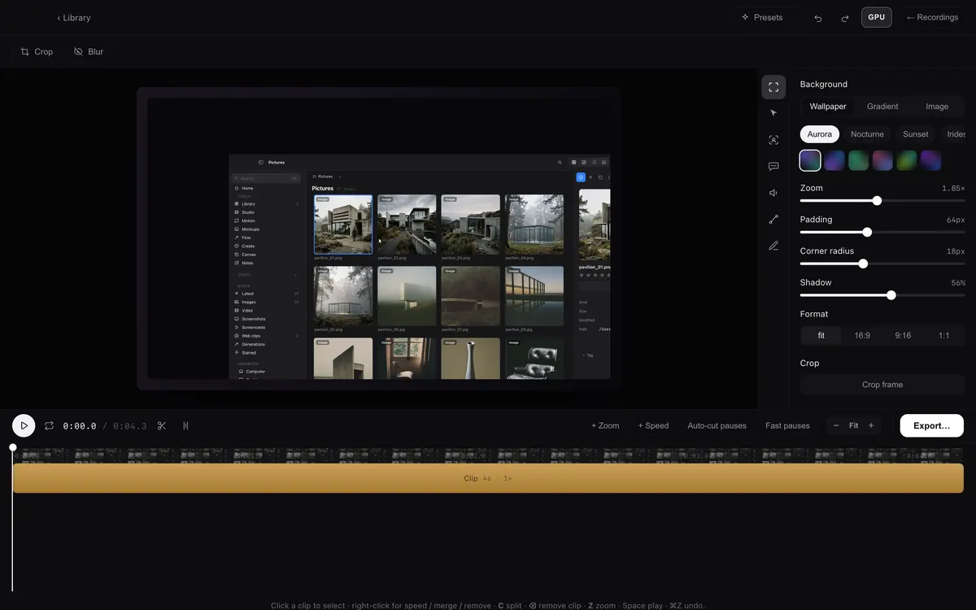
Task: Open the audio speaker icon panel
Action: coord(773,193)
